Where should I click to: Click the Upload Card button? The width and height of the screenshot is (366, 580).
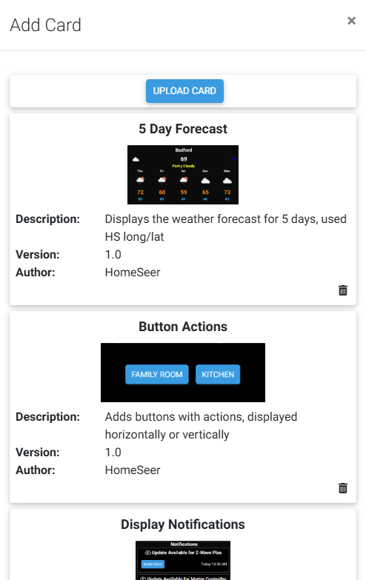pos(184,91)
